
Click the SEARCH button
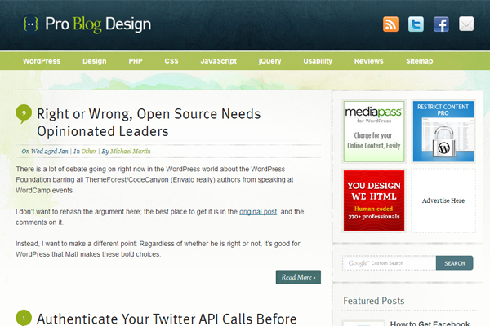pos(454,263)
